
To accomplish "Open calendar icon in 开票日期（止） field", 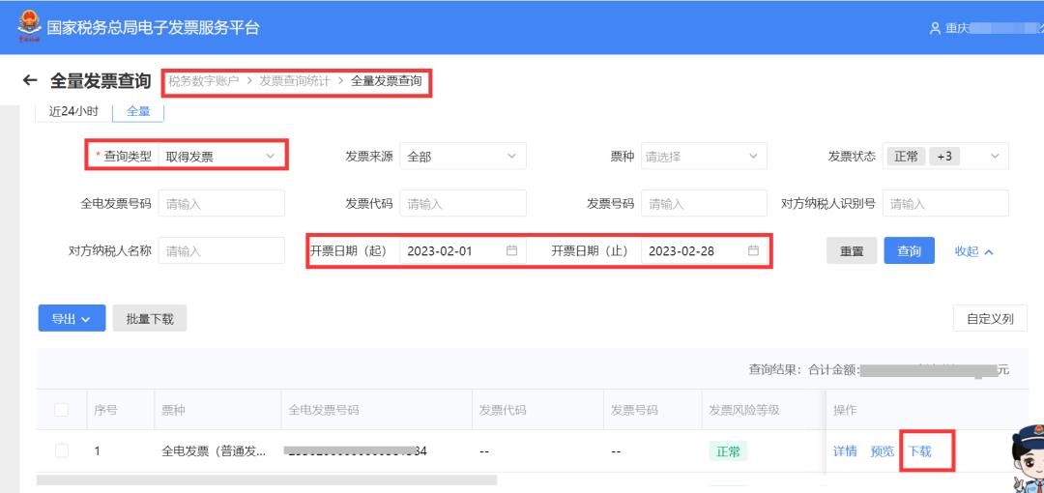I will coord(753,250).
